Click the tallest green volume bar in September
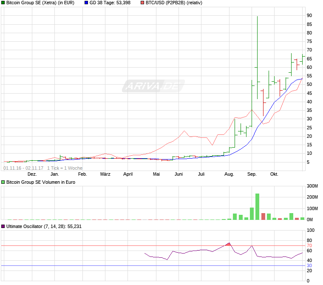 coord(257,207)
